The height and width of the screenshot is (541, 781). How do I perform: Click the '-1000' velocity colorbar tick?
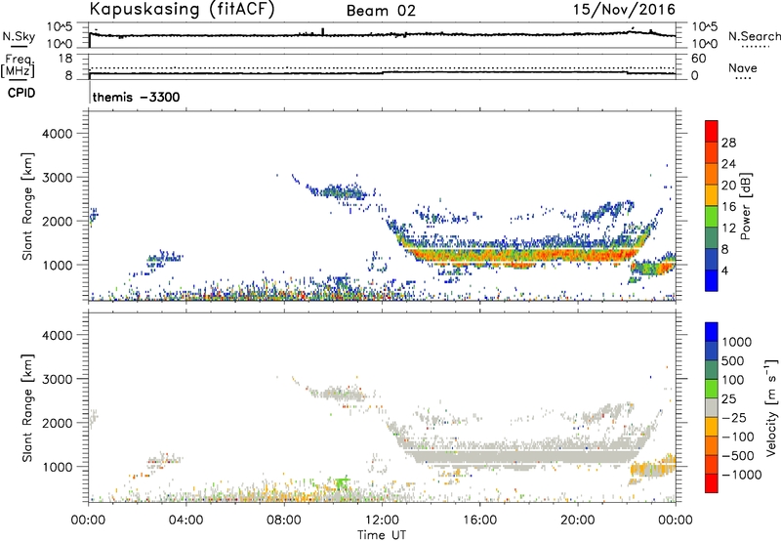[x=741, y=475]
